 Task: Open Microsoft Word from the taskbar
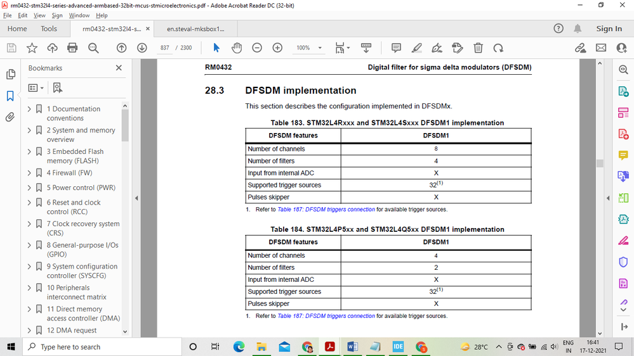point(352,346)
